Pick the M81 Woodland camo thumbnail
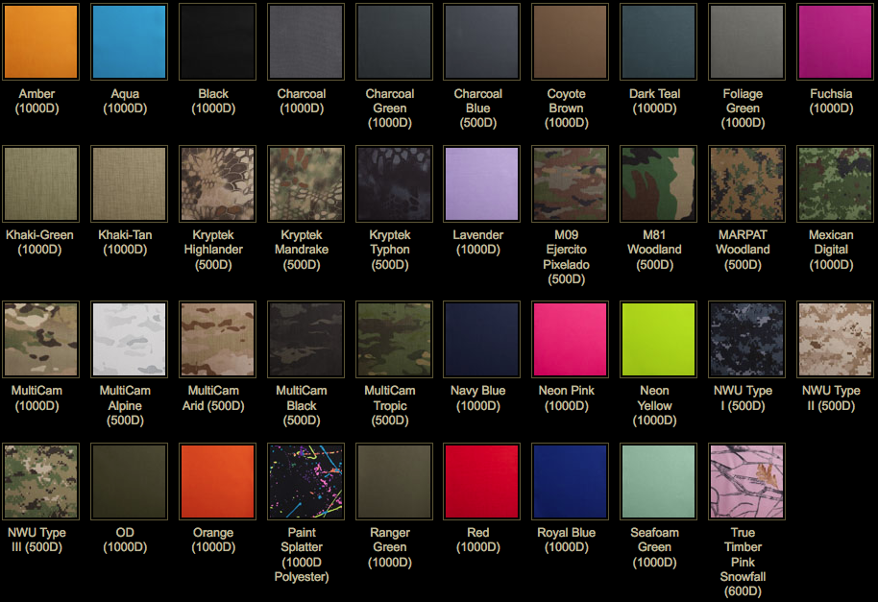Image resolution: width=878 pixels, height=602 pixels. (658, 184)
